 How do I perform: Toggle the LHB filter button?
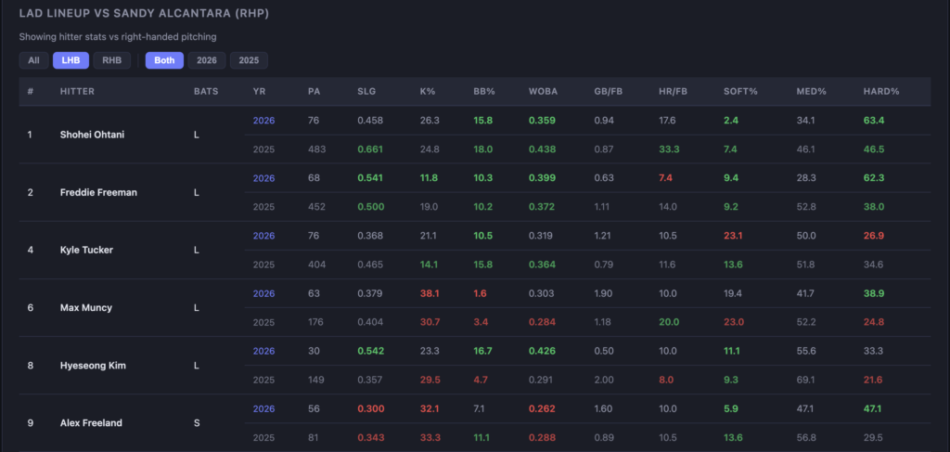point(70,60)
